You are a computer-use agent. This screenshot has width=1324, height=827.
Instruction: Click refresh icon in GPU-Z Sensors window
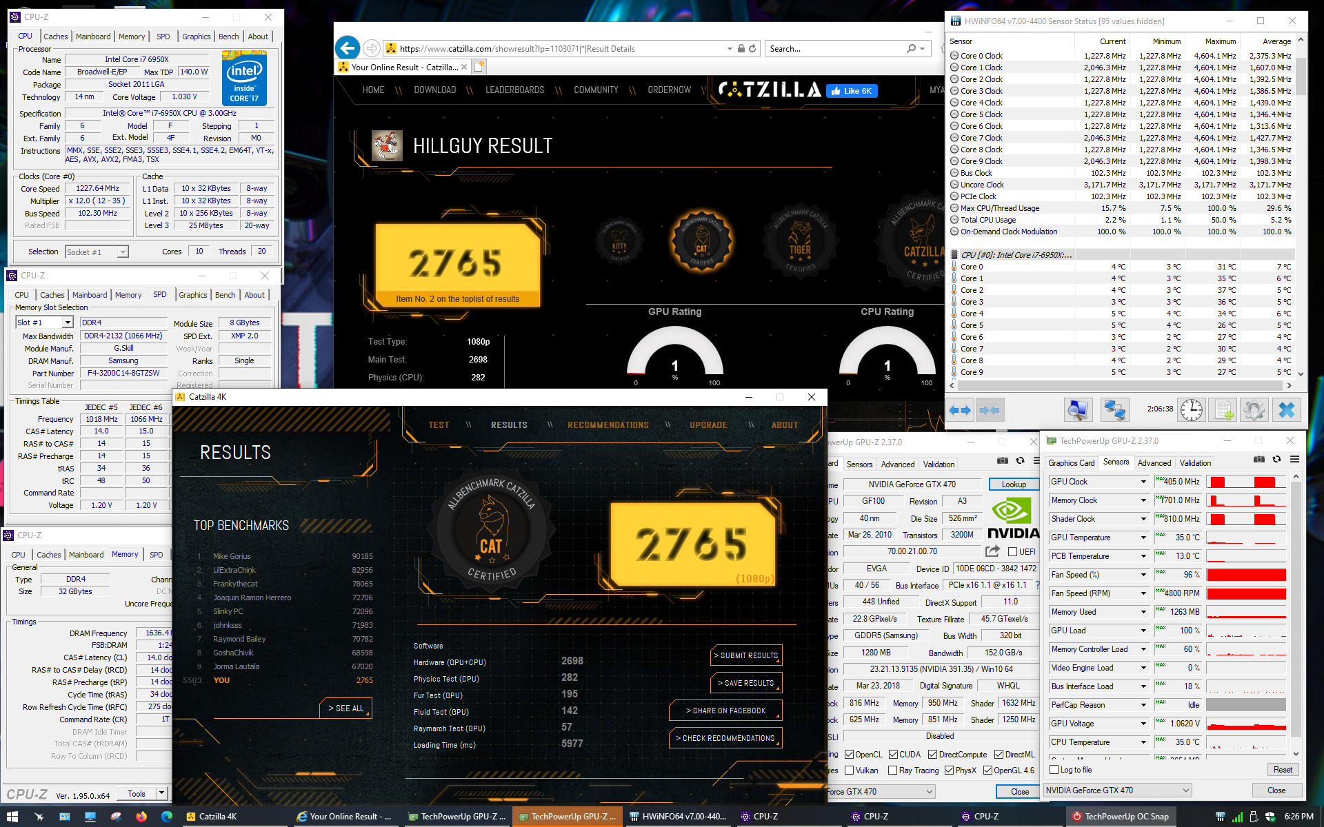tap(1276, 460)
